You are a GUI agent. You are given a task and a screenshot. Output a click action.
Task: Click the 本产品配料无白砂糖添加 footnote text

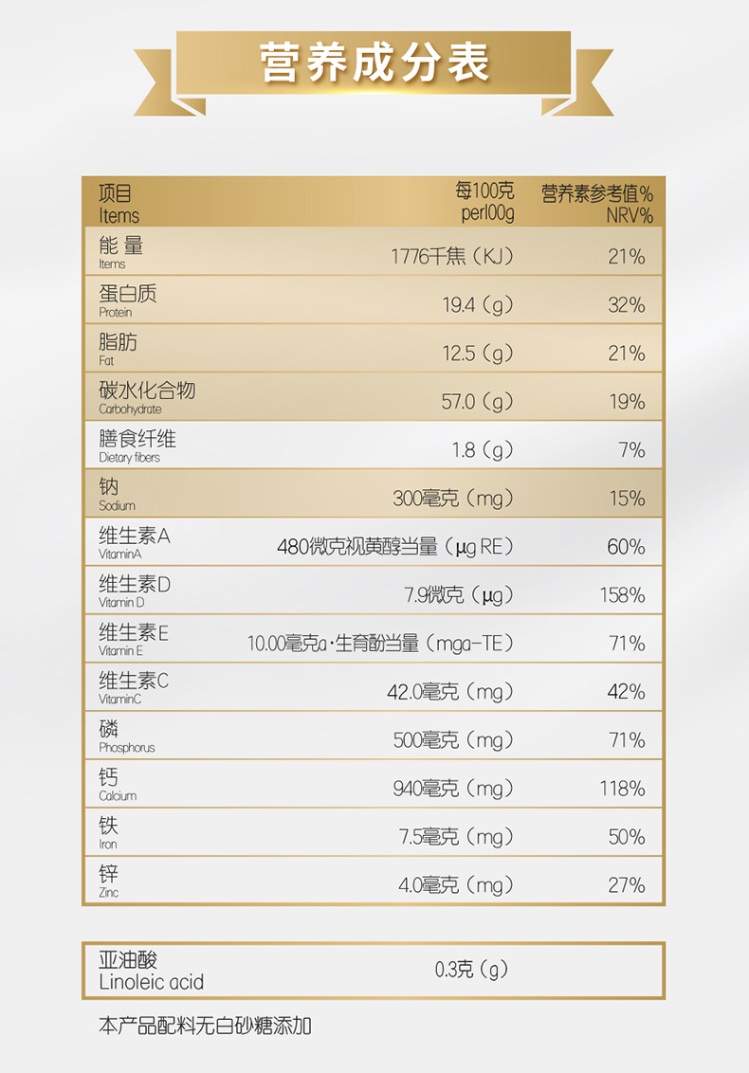coord(205,1026)
